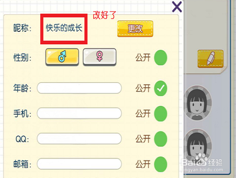Viewport: 236px width, 178px height.
Task: Uncheck the 公开 checkmark for 年龄
Action: [160, 88]
